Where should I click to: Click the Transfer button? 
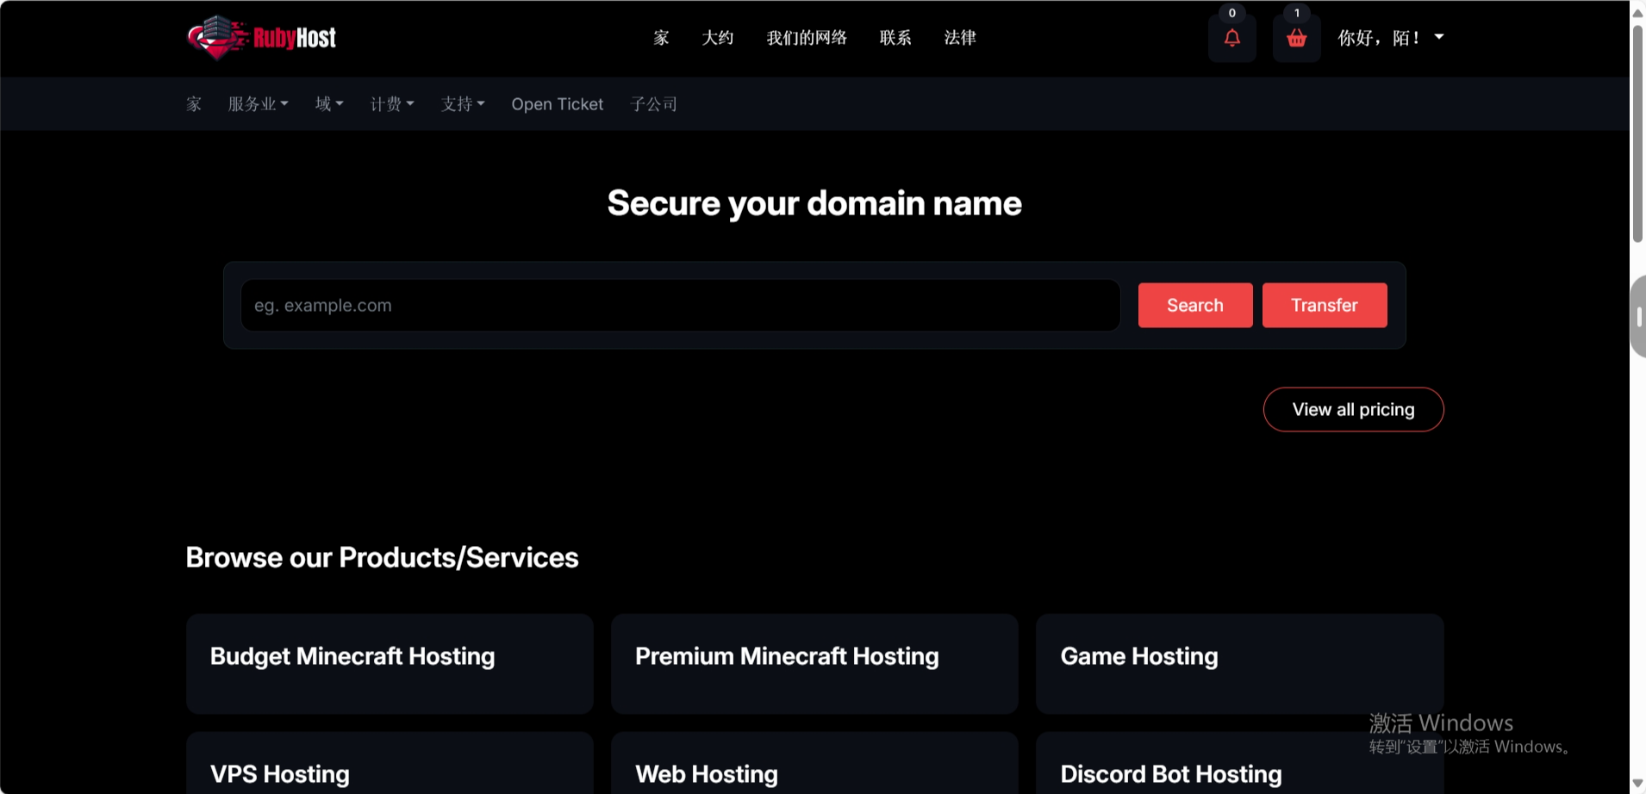coord(1324,305)
